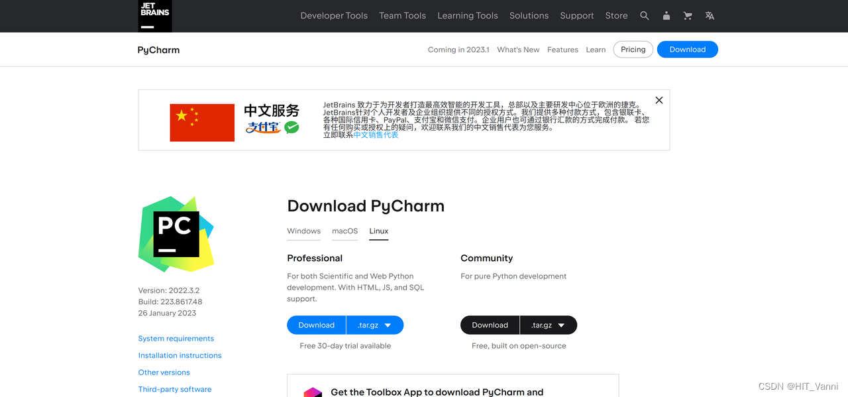
Task: Download PyCharm Professional edition
Action: [317, 325]
